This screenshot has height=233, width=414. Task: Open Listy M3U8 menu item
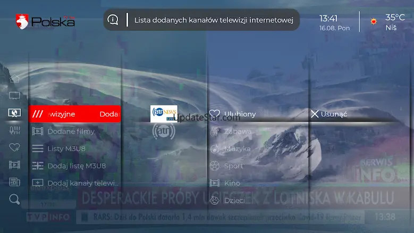[x=75, y=148]
